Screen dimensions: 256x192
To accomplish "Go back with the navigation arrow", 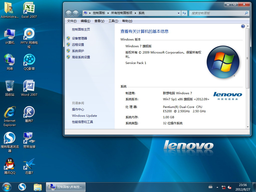I will coord(68,13).
